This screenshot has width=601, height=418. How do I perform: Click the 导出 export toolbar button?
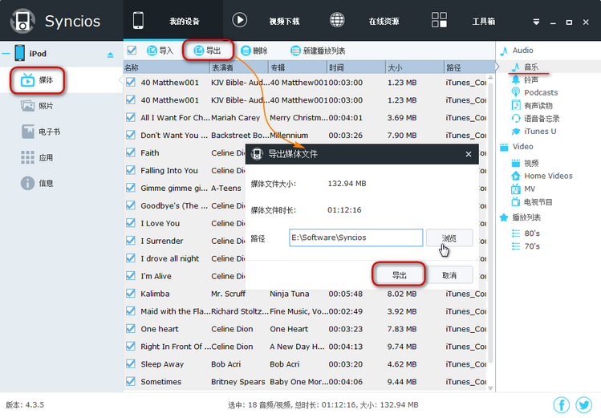click(207, 51)
